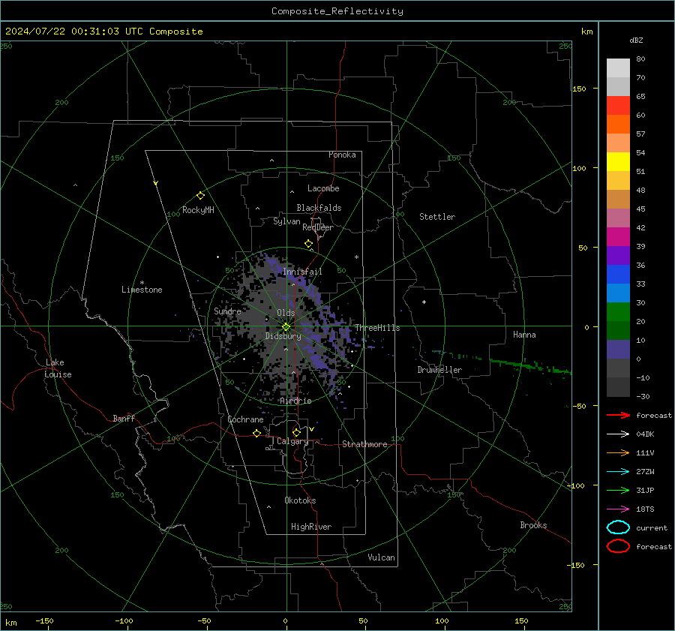Click the Limestone label

tap(142, 290)
